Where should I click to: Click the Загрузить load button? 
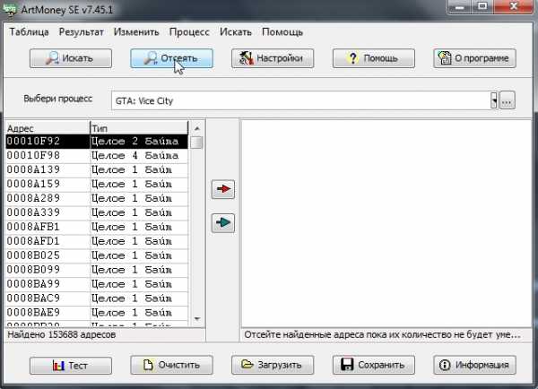tap(273, 366)
